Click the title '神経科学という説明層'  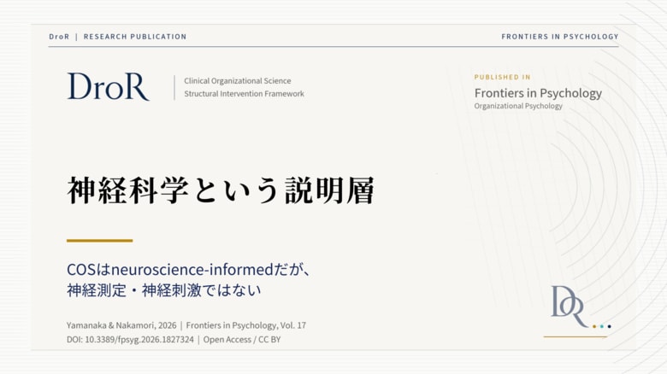(x=221, y=190)
